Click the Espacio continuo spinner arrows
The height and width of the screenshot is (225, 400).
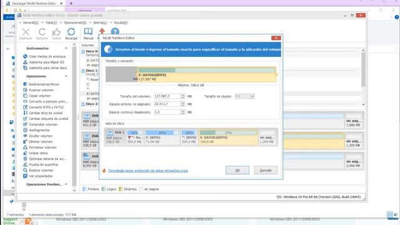[x=182, y=112]
